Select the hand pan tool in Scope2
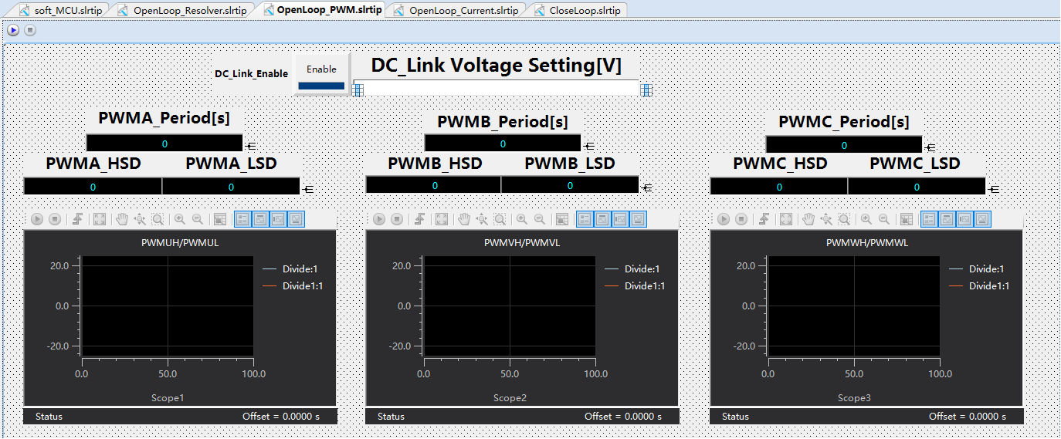Viewport: 1061px width, 439px height. pyautogui.click(x=465, y=219)
